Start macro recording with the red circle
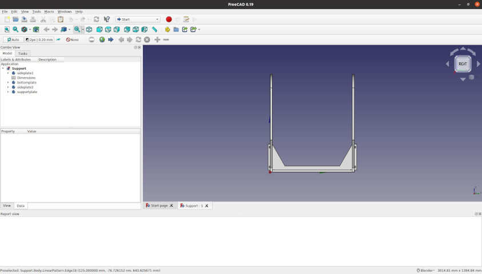482x274 pixels. pos(169,19)
